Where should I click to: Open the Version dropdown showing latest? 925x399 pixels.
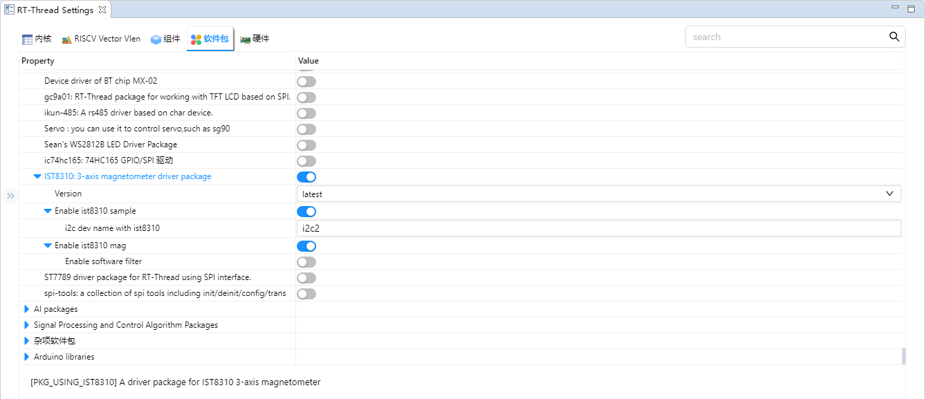click(x=598, y=194)
